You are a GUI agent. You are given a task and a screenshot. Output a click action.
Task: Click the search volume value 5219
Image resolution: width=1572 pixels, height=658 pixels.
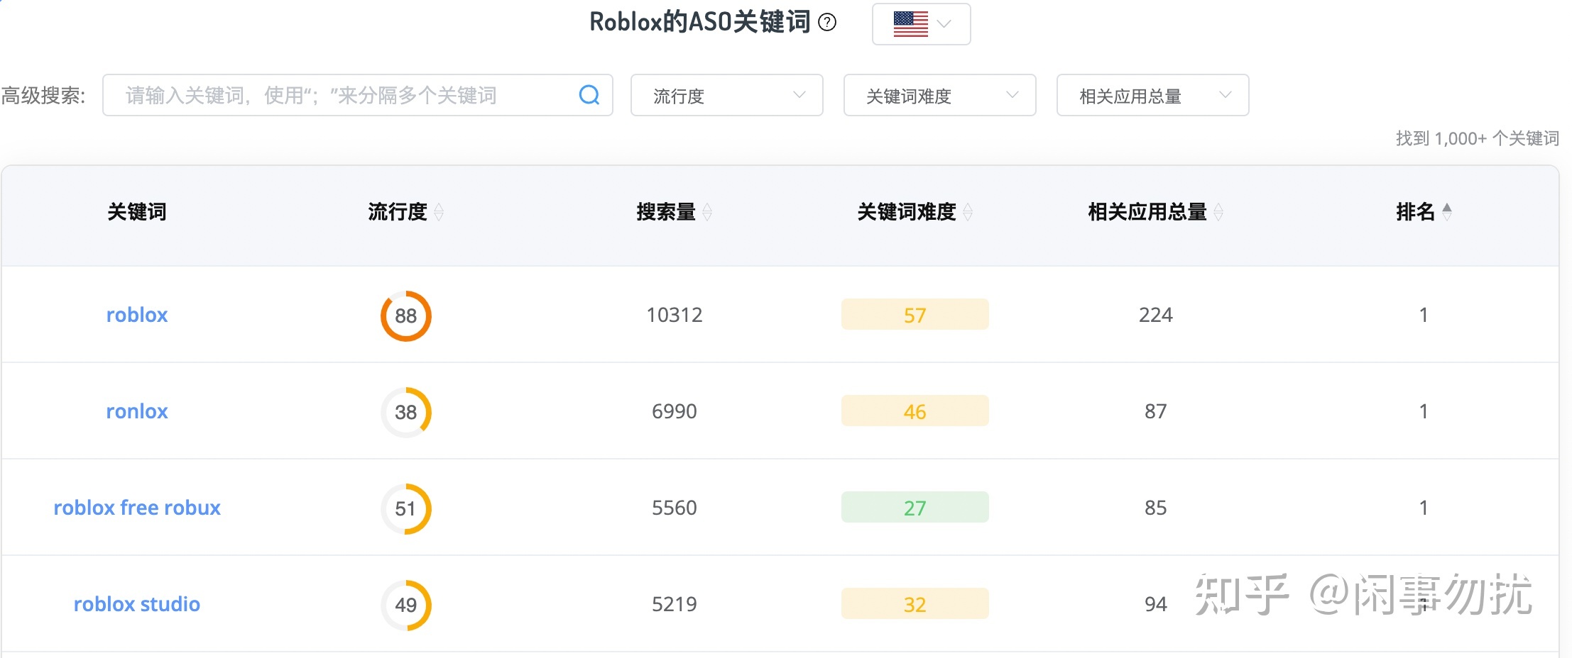click(675, 604)
